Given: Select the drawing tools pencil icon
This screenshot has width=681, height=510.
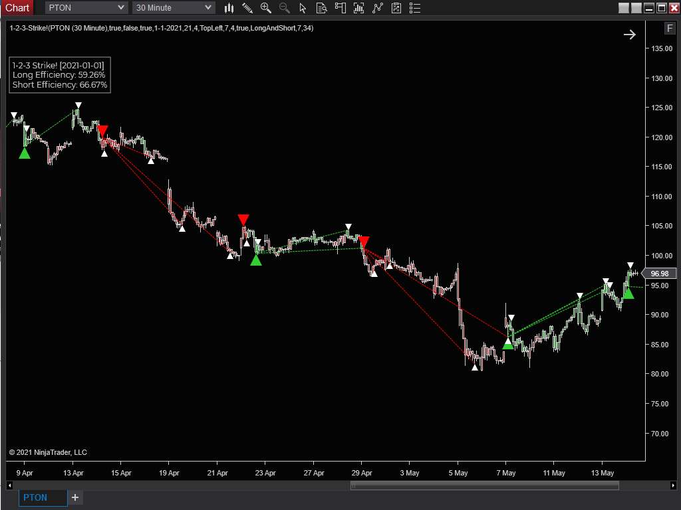Looking at the screenshot, I should pyautogui.click(x=247, y=8).
